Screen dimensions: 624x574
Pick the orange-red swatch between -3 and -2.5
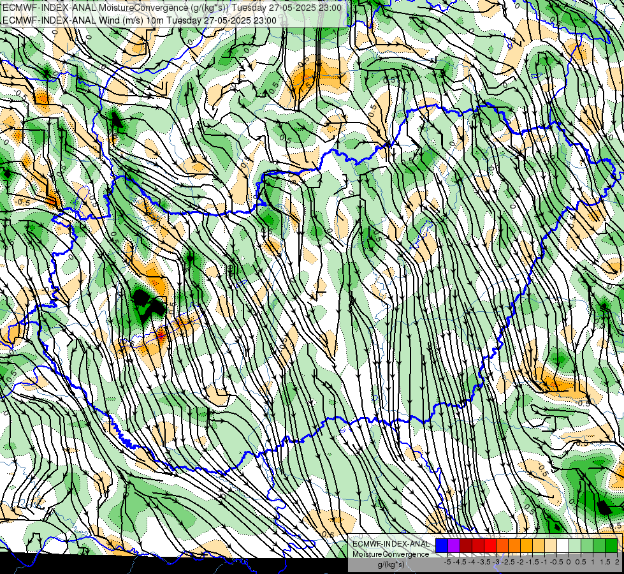point(502,546)
